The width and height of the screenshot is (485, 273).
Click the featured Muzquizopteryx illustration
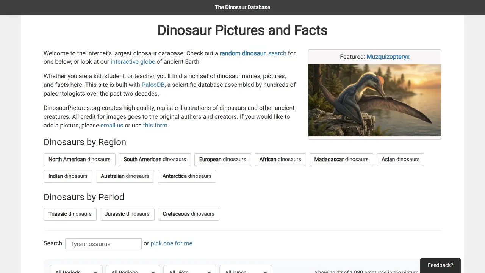[x=375, y=100]
